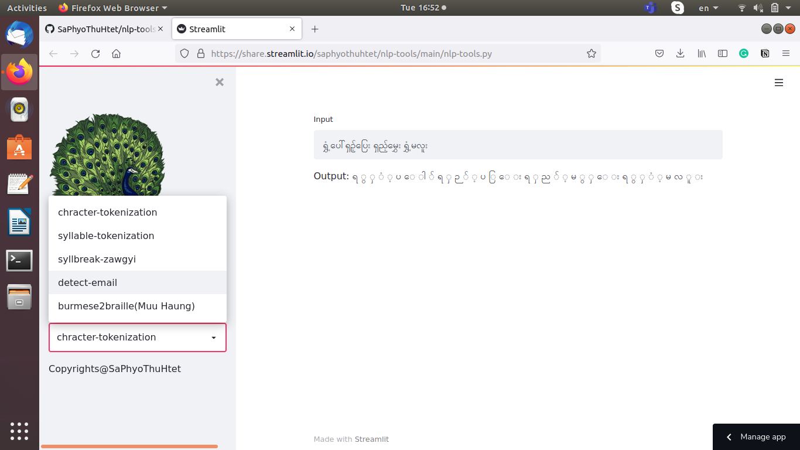Screen dimensions: 800x450
Task: Click the Notion web clipper extension
Action: (765, 54)
